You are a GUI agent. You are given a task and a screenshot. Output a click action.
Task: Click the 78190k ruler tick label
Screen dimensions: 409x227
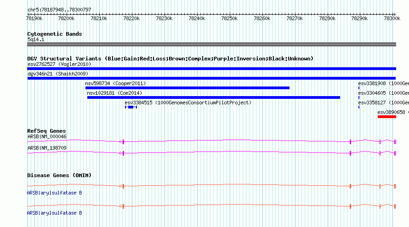[34, 18]
